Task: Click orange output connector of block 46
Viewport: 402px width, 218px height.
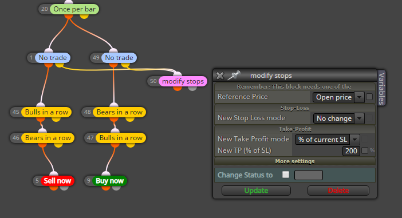Action: click(42, 145)
